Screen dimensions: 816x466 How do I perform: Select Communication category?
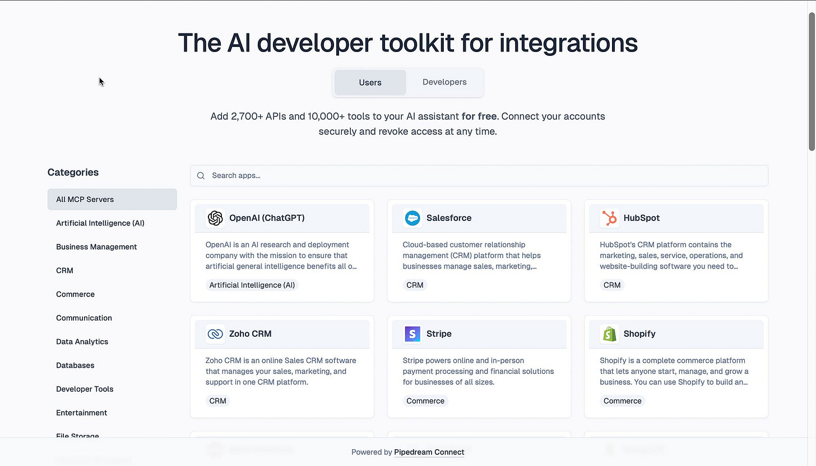(112, 318)
